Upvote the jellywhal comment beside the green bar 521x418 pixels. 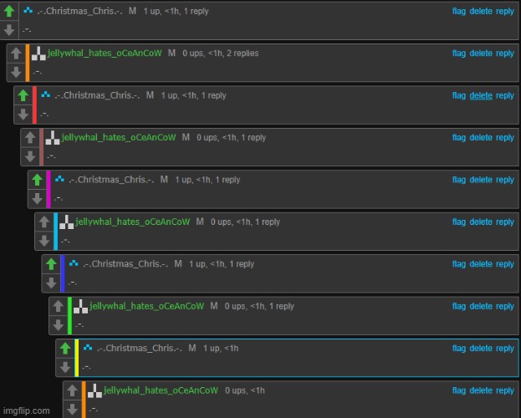[57, 306]
